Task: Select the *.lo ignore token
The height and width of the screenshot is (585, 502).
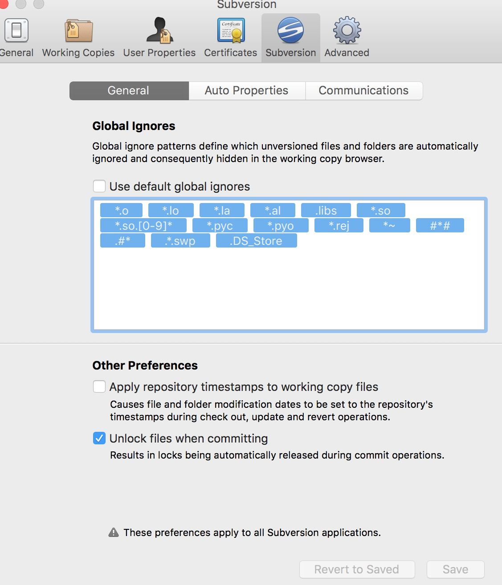Action: [171, 210]
